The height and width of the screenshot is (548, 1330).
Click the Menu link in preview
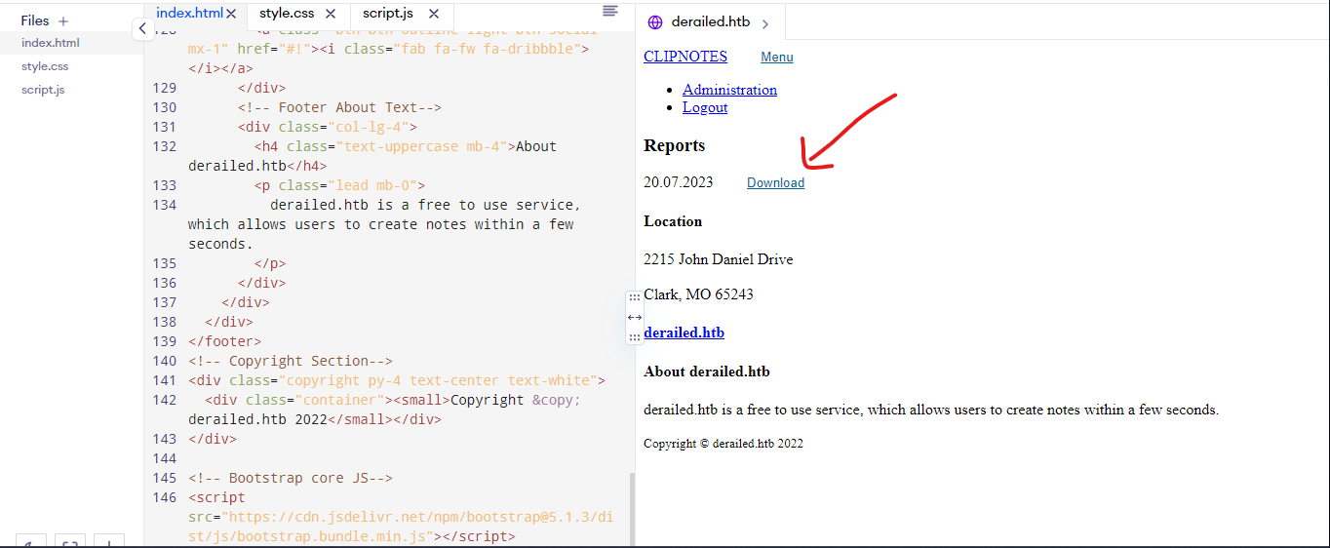point(777,57)
